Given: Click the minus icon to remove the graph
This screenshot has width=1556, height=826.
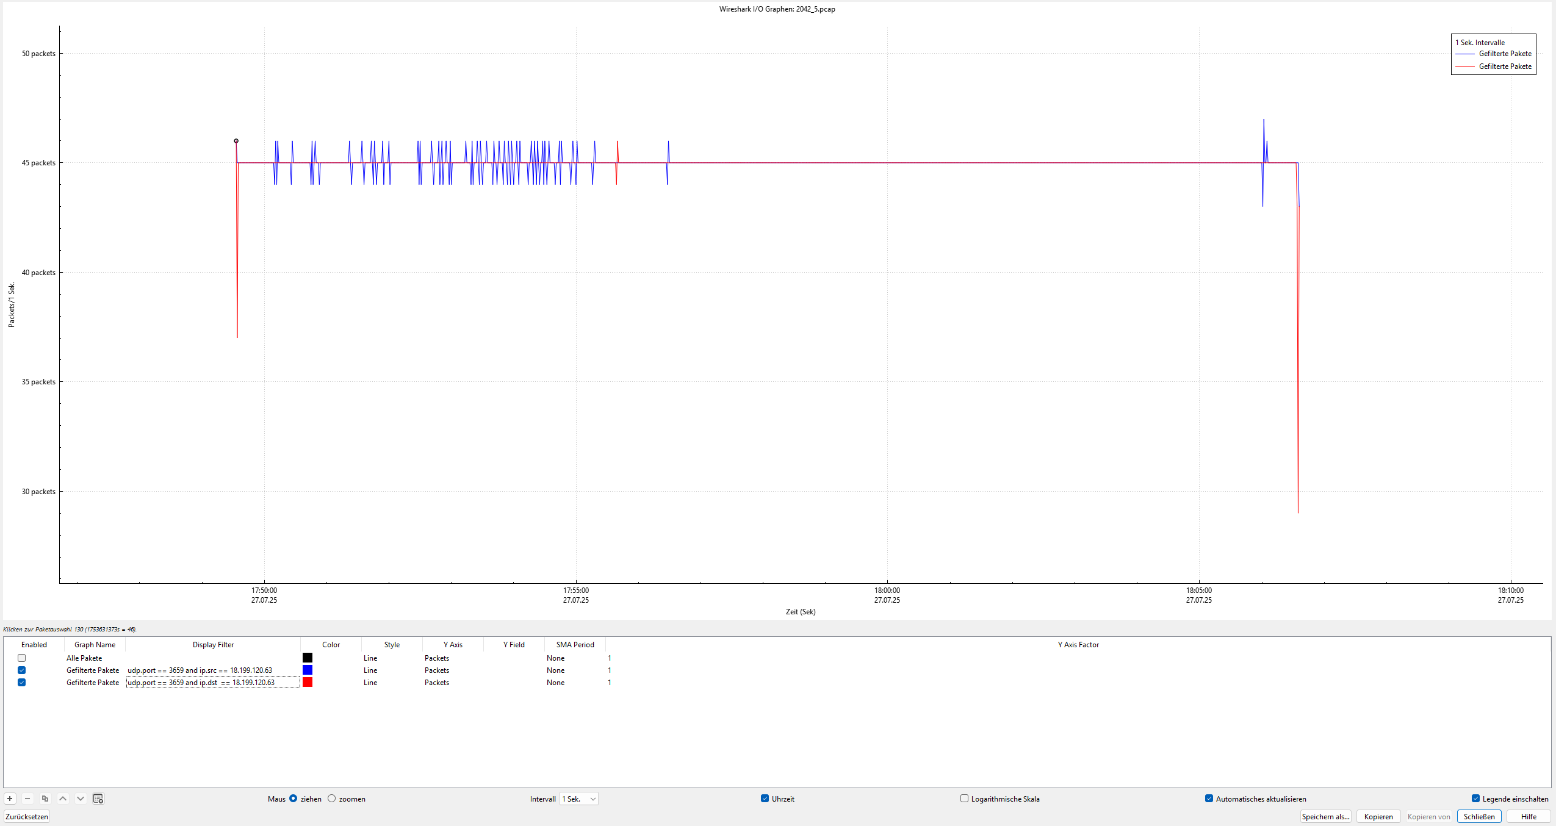Looking at the screenshot, I should 27,799.
